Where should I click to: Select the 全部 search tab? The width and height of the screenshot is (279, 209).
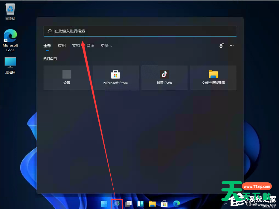[x=47, y=46]
